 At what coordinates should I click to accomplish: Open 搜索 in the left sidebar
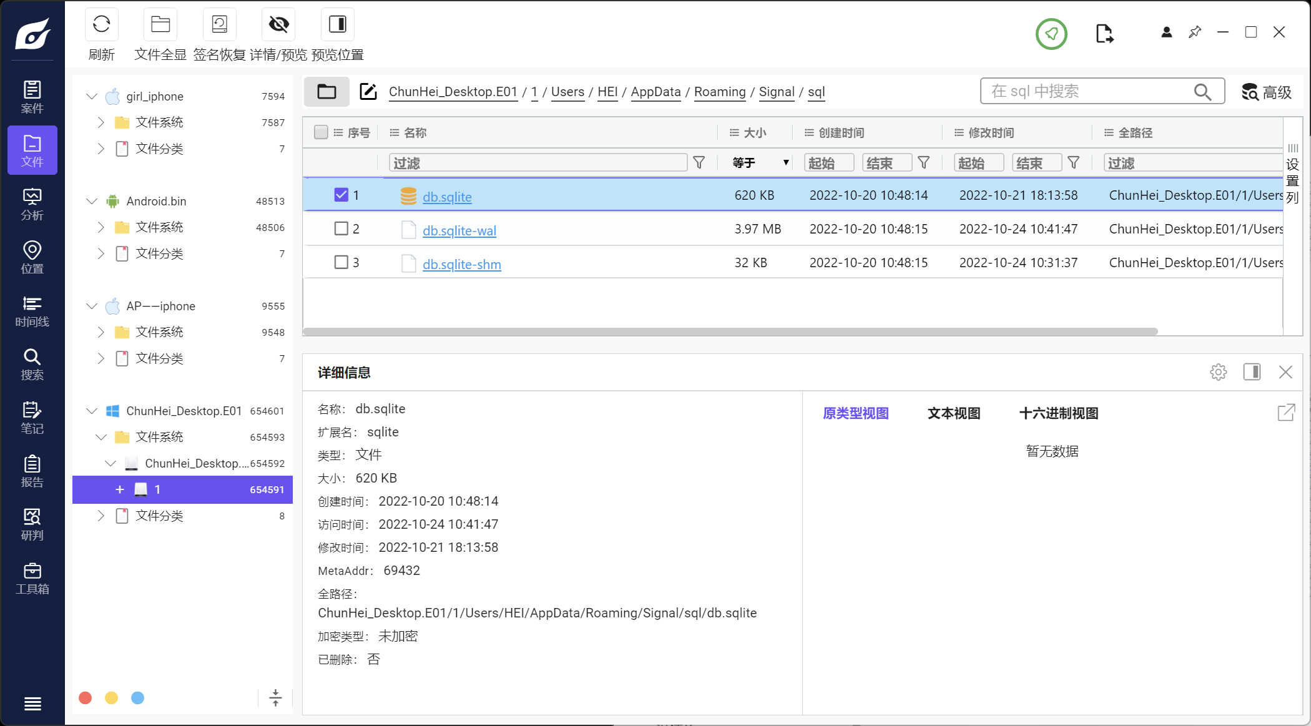point(32,365)
